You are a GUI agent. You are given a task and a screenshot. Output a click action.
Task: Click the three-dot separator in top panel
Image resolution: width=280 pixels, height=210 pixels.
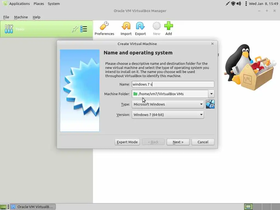(246, 4)
